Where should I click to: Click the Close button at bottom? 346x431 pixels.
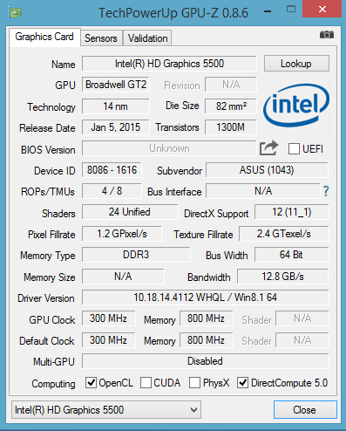coord(305,410)
